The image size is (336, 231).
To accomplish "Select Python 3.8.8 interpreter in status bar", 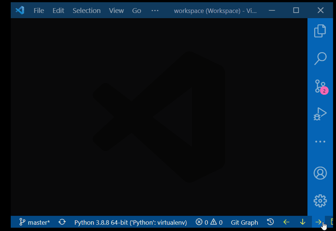I will (x=130, y=222).
